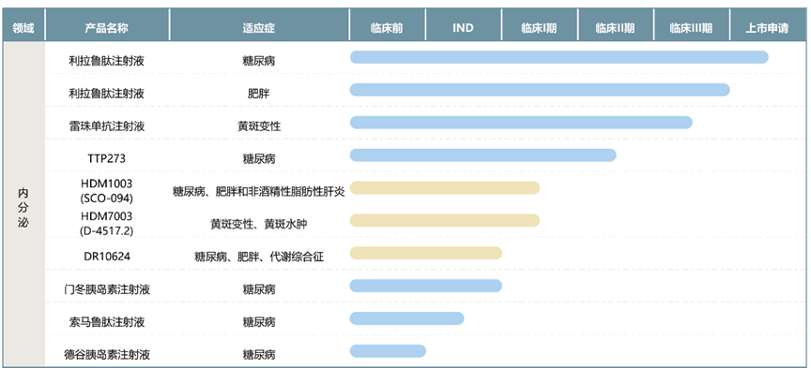Click 糖尿病 indication in the 利拉鲁肽注射液 row
Image resolution: width=811 pixels, height=368 pixels.
[259, 60]
